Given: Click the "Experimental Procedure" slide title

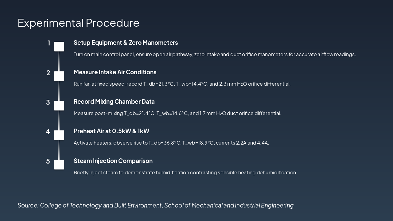Looking at the screenshot, I should point(78,23).
